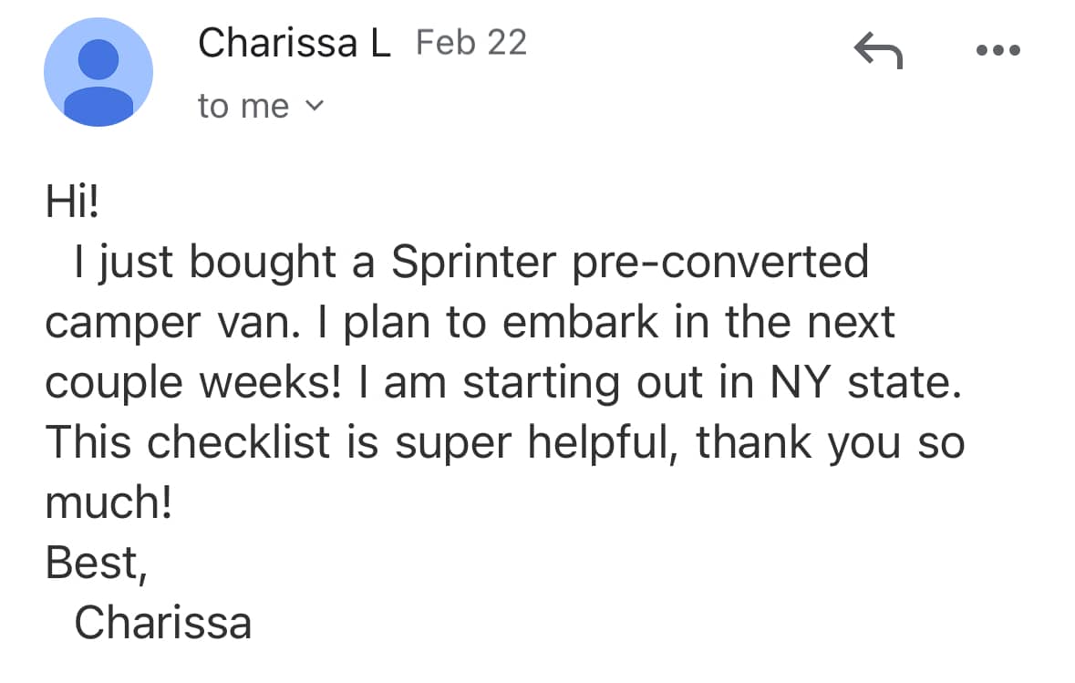Click the word "Sprinter" in the message
This screenshot has height=683, width=1075.
[x=472, y=263]
